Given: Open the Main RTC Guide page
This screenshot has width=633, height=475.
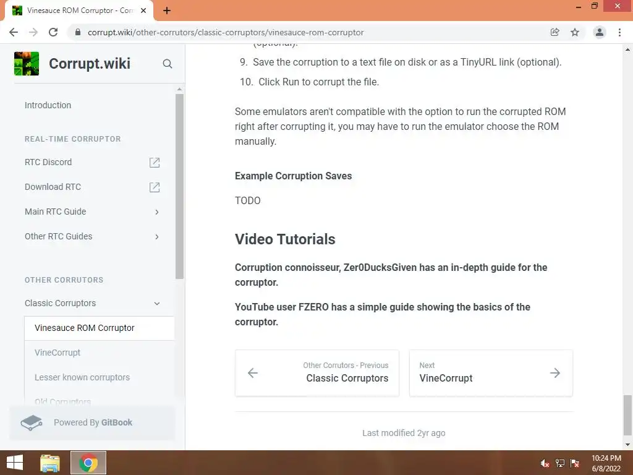Looking at the screenshot, I should point(55,212).
